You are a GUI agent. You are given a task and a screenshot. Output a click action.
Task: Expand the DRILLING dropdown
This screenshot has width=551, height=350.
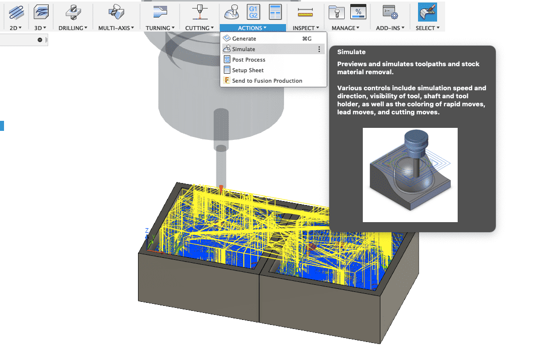click(x=73, y=28)
